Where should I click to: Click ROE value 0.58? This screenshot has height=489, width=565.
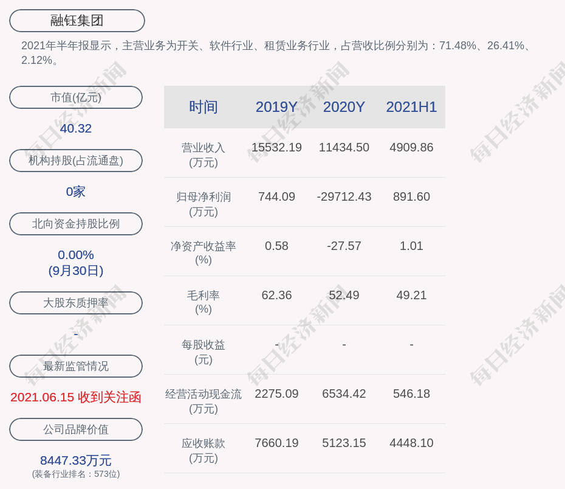pos(276,246)
